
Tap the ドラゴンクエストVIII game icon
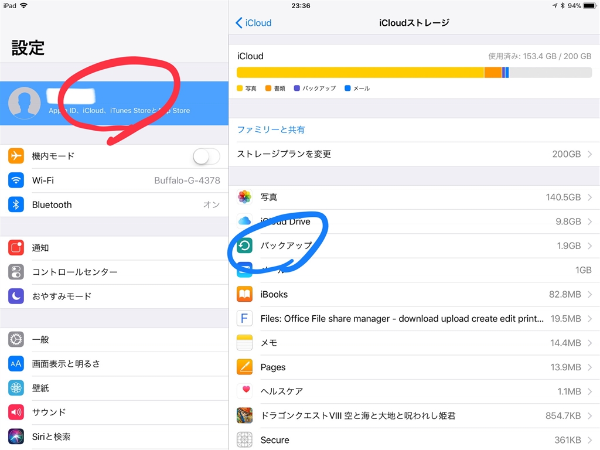click(x=244, y=415)
